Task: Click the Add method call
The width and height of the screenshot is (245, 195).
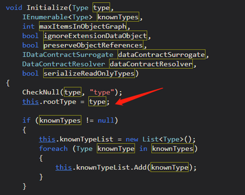Action: [x=140, y=167]
